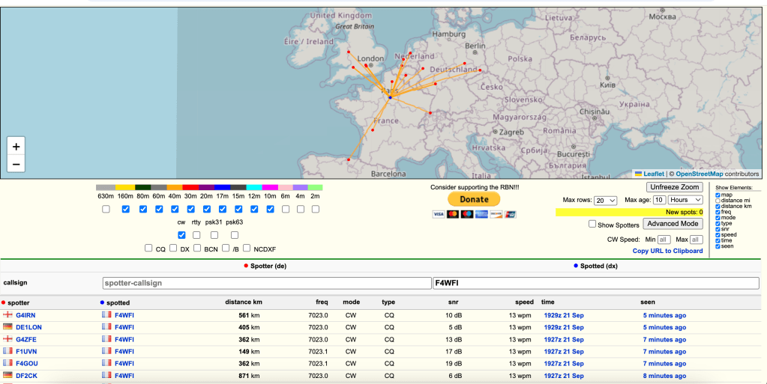Click the red 30m band color swatch
767x384 pixels.
[190, 187]
